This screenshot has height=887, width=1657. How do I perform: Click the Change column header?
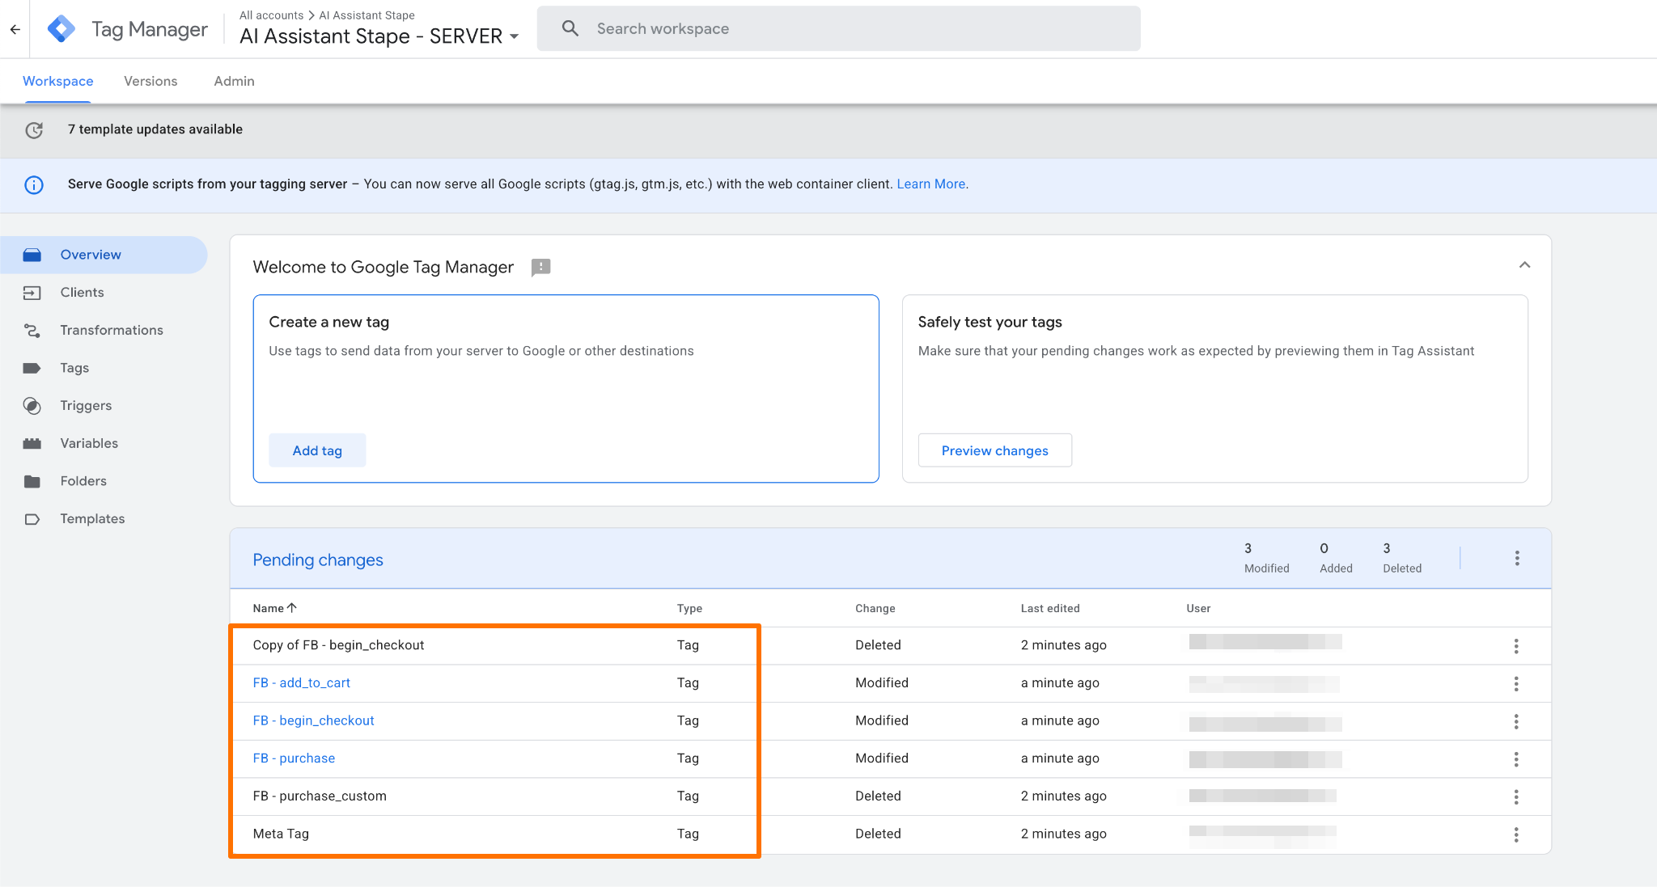[x=875, y=608]
